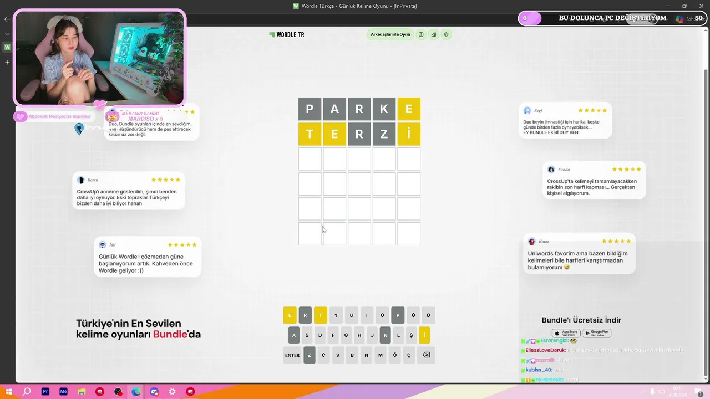
Task: Switch to Microsoft Edge in the taskbar
Action: click(136, 392)
